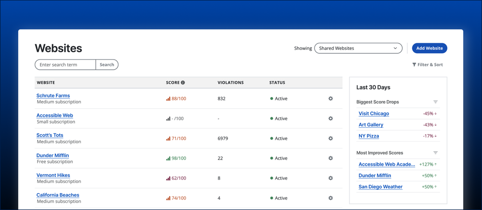Viewport: 482px width, 210px height.
Task: Open the Shared Websites dropdown
Action: click(358, 48)
